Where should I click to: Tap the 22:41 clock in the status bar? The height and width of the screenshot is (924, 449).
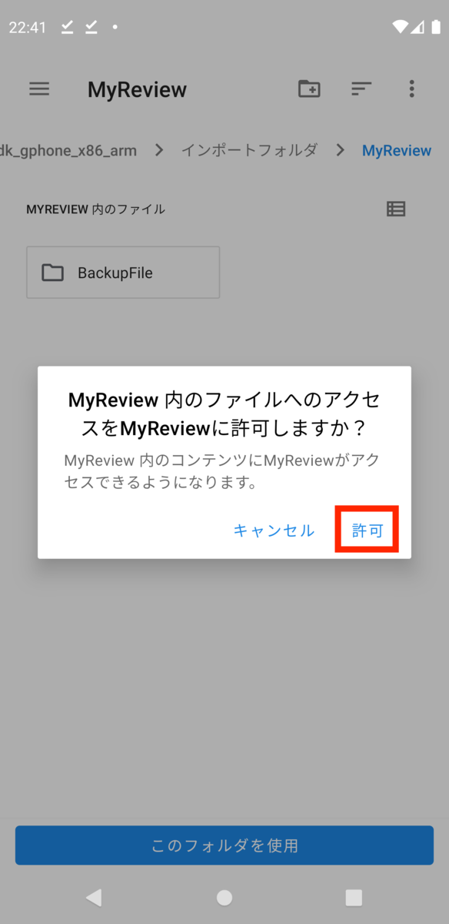coord(28,28)
